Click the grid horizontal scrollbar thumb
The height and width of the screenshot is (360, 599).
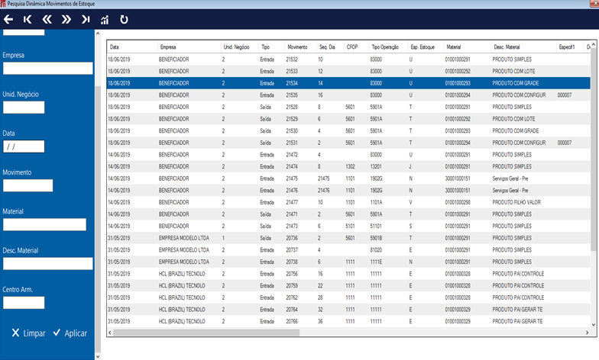(x=206, y=333)
